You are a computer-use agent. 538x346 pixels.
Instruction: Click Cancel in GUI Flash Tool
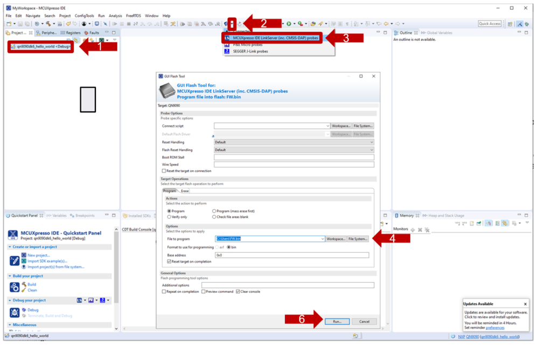coord(365,322)
